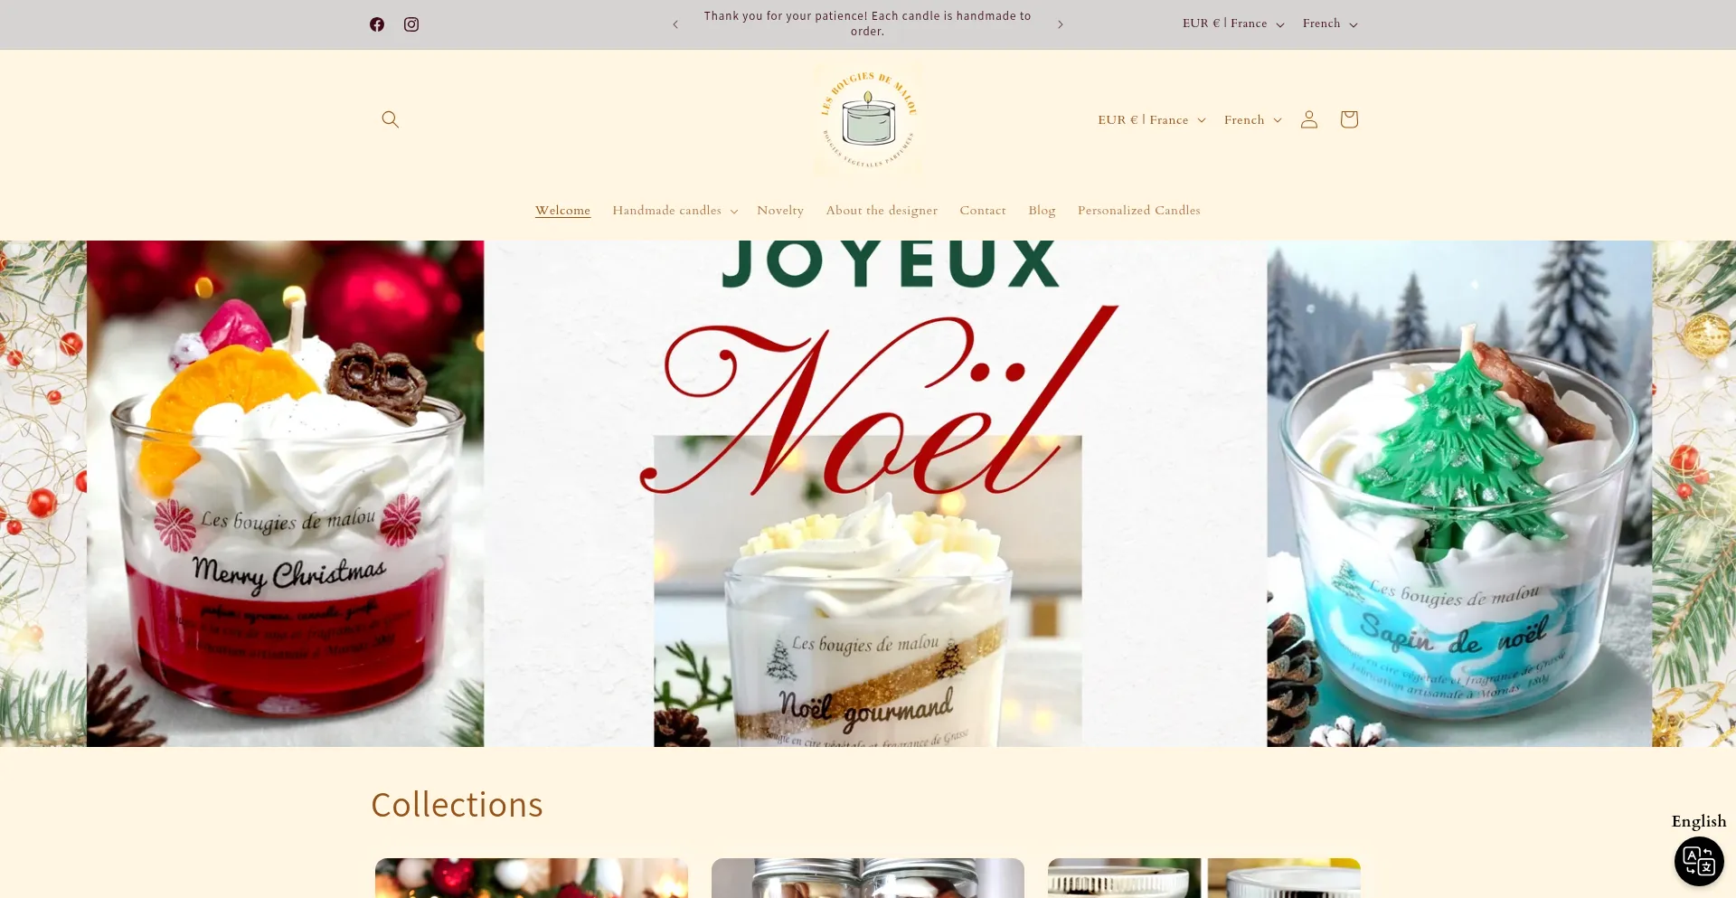Click the search magnifier icon

pos(391,119)
